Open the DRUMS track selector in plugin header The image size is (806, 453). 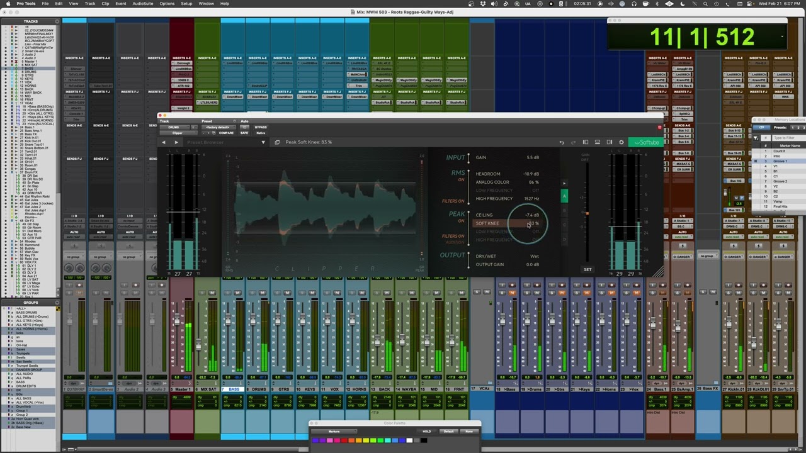pos(174,127)
